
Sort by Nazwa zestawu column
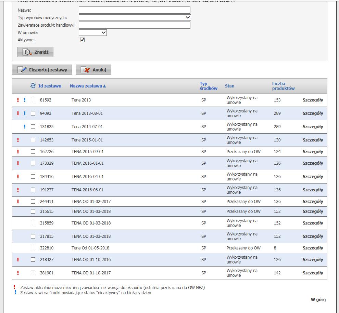pos(88,86)
